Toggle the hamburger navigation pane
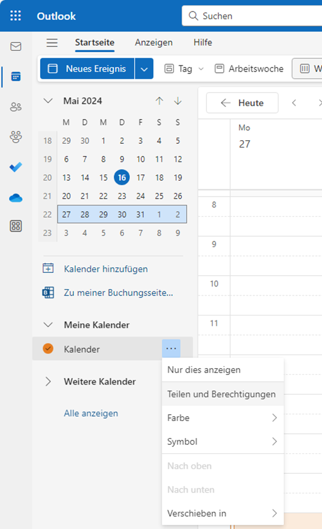Screen dimensions: 322x529 [x=52, y=43]
